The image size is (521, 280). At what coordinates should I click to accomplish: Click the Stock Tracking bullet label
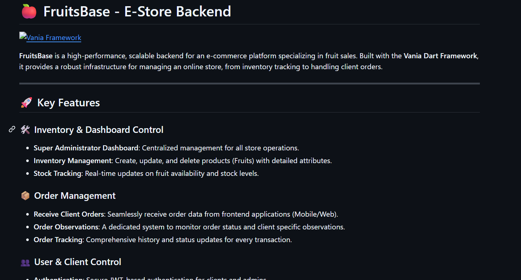tap(57, 173)
